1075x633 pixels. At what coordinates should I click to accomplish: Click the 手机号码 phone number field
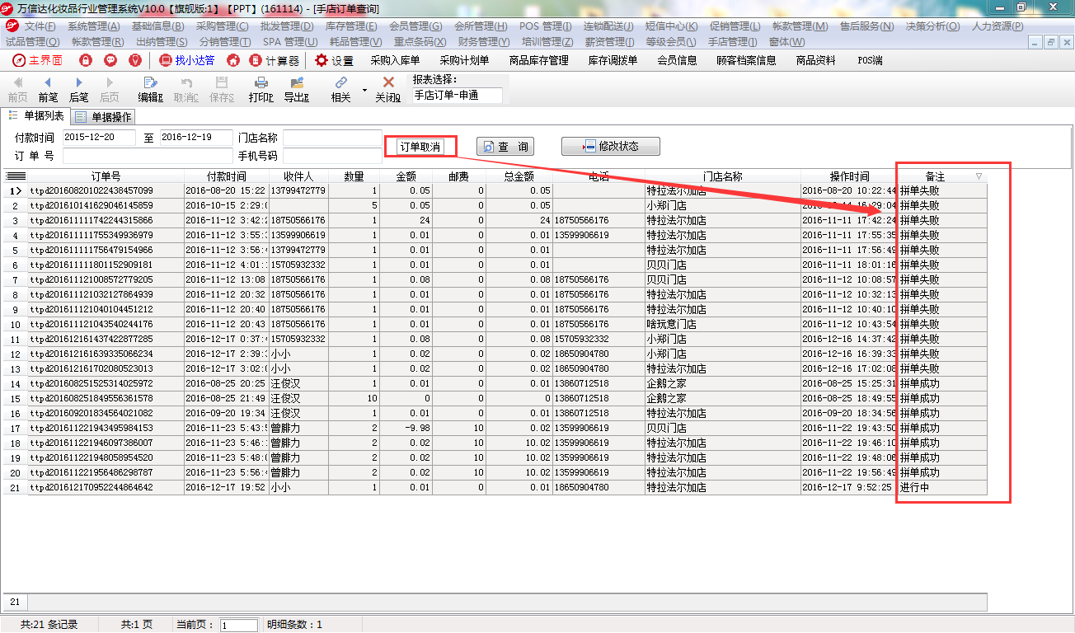click(x=332, y=156)
